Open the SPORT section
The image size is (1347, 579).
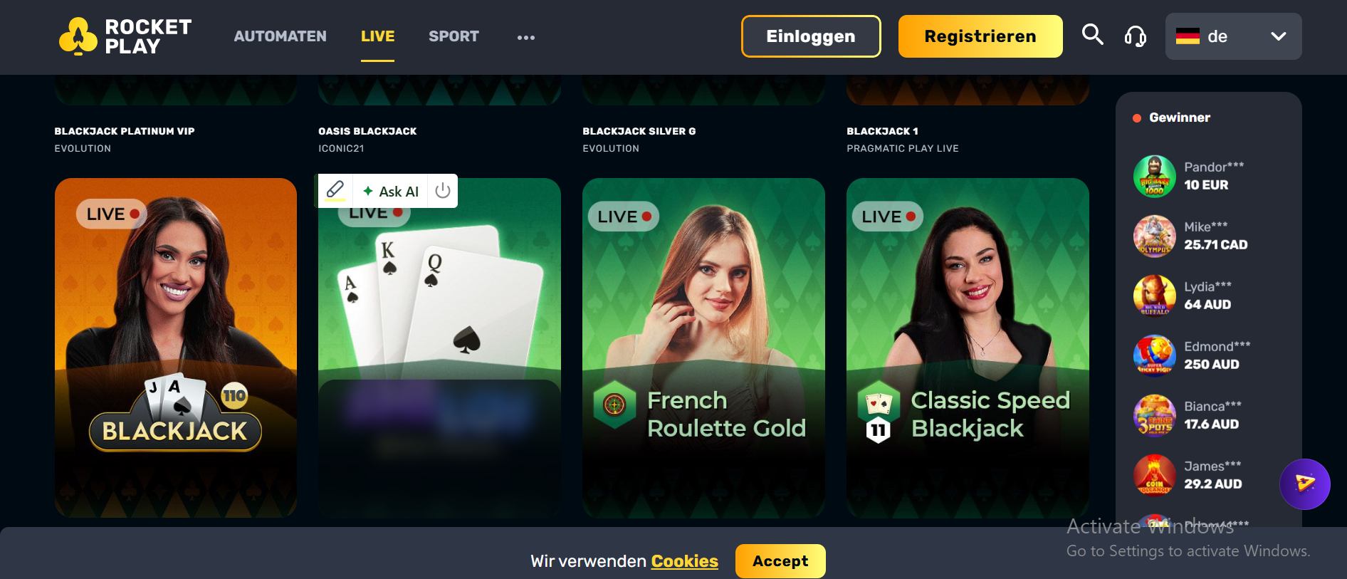454,36
